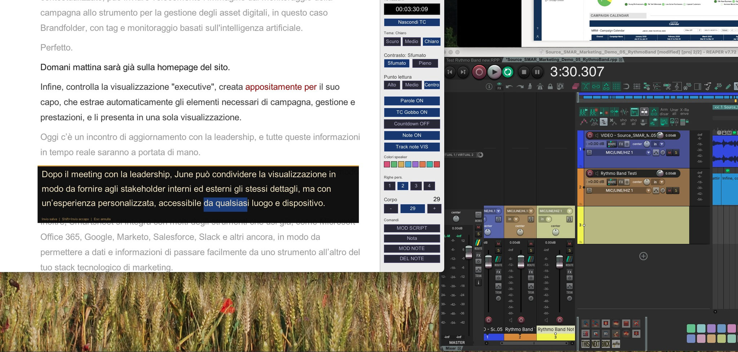
Task: Switch to Test Rythmo Band new.RPP tab
Action: 473,60
